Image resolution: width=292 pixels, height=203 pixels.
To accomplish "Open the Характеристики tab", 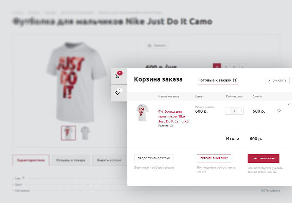I will tap(31, 160).
